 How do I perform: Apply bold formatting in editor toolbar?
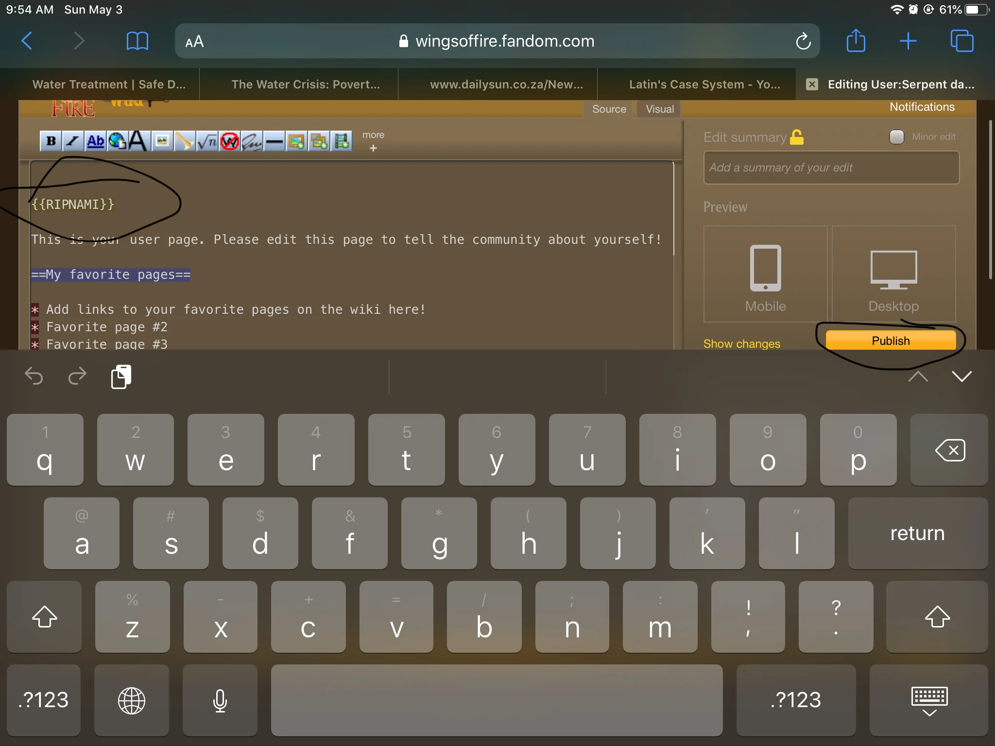pos(51,141)
